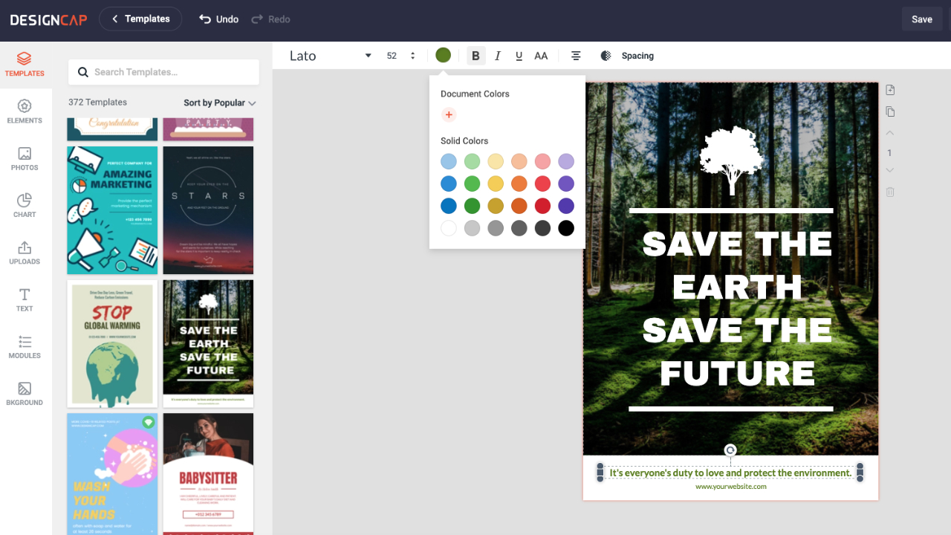Pick the orange solid color
This screenshot has height=535, width=951.
[519, 184]
